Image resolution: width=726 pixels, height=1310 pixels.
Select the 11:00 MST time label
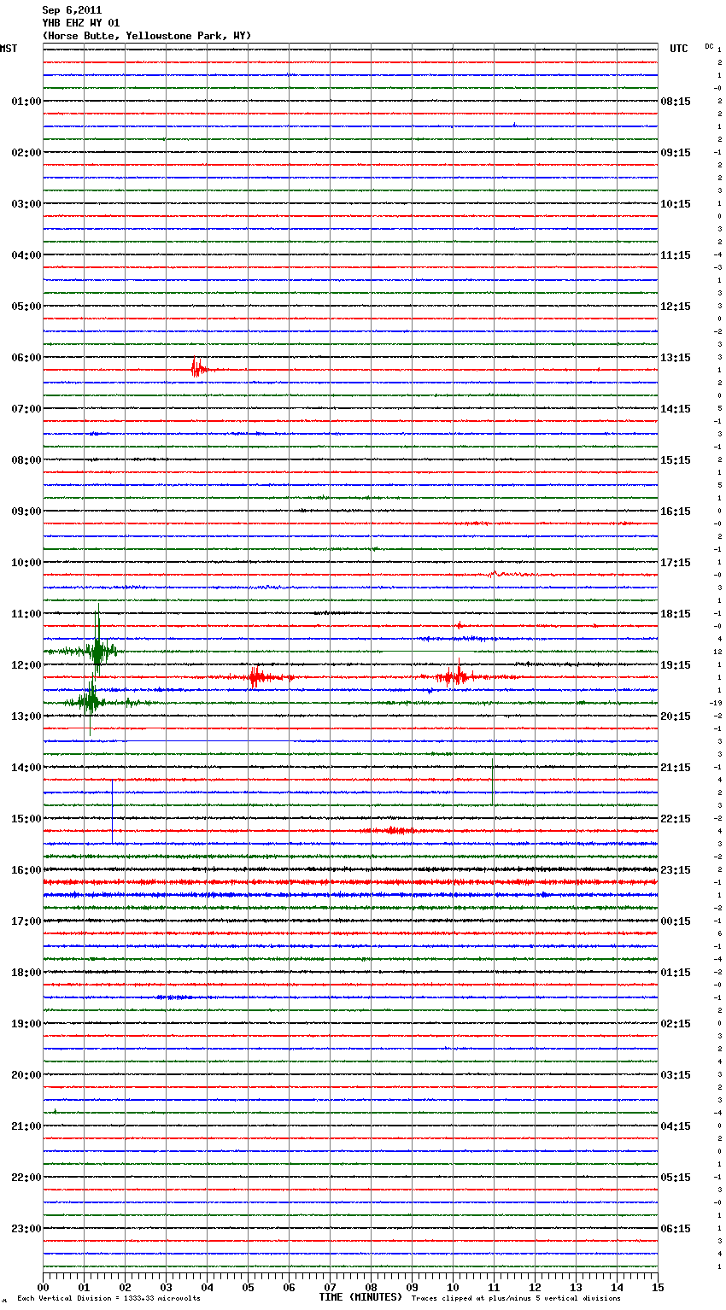pyautogui.click(x=26, y=614)
